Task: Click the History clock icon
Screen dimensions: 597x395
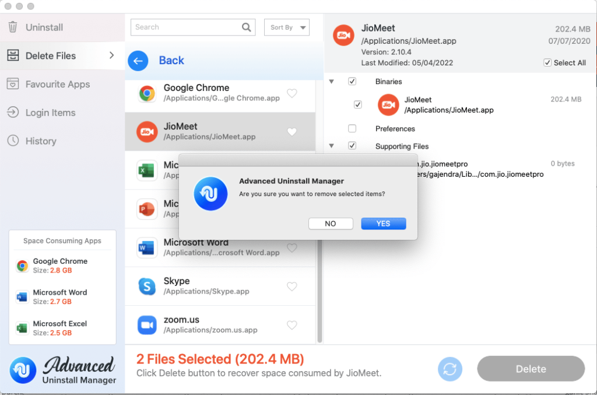Action: (x=13, y=141)
